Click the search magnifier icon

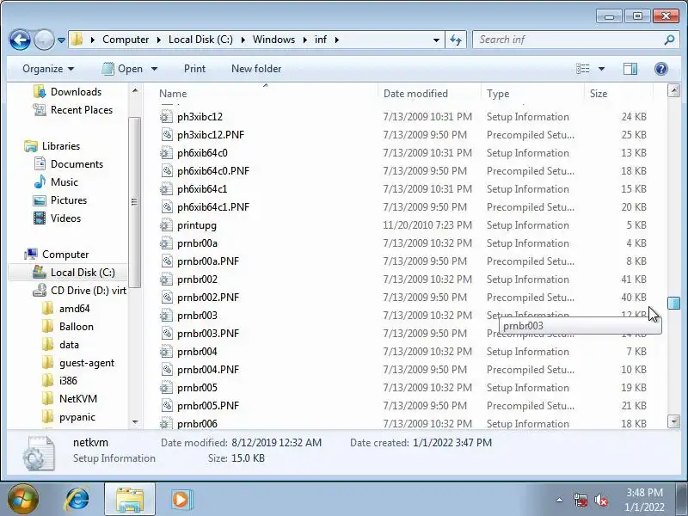click(669, 40)
